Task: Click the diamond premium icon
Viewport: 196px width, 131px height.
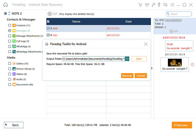Action: tap(147, 5)
